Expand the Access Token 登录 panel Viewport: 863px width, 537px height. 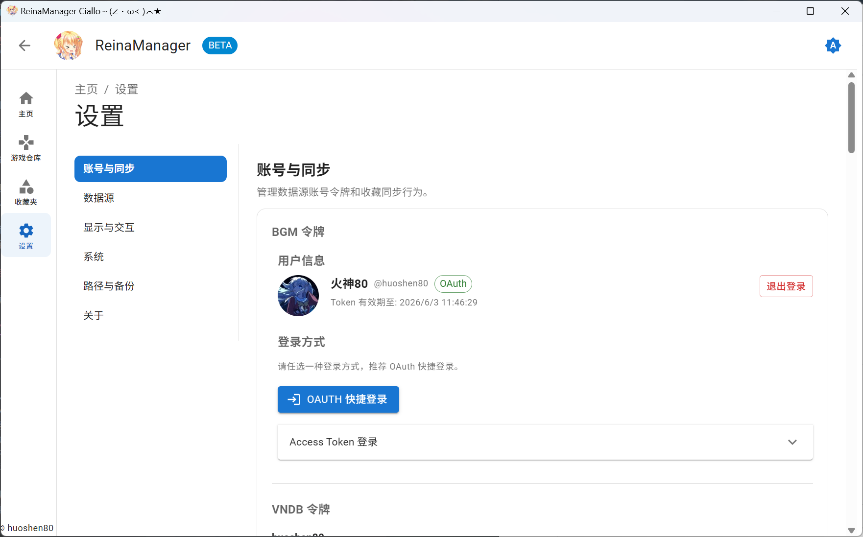[x=545, y=442]
